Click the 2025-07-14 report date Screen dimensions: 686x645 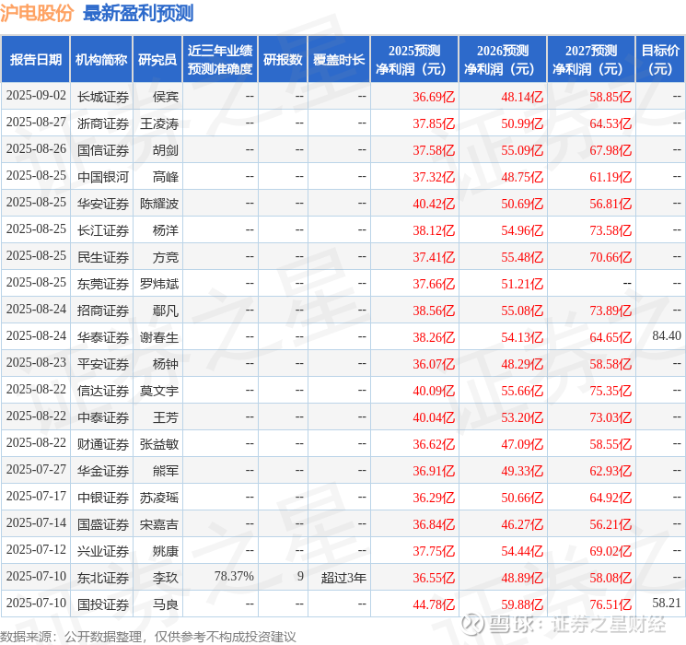pos(36,522)
